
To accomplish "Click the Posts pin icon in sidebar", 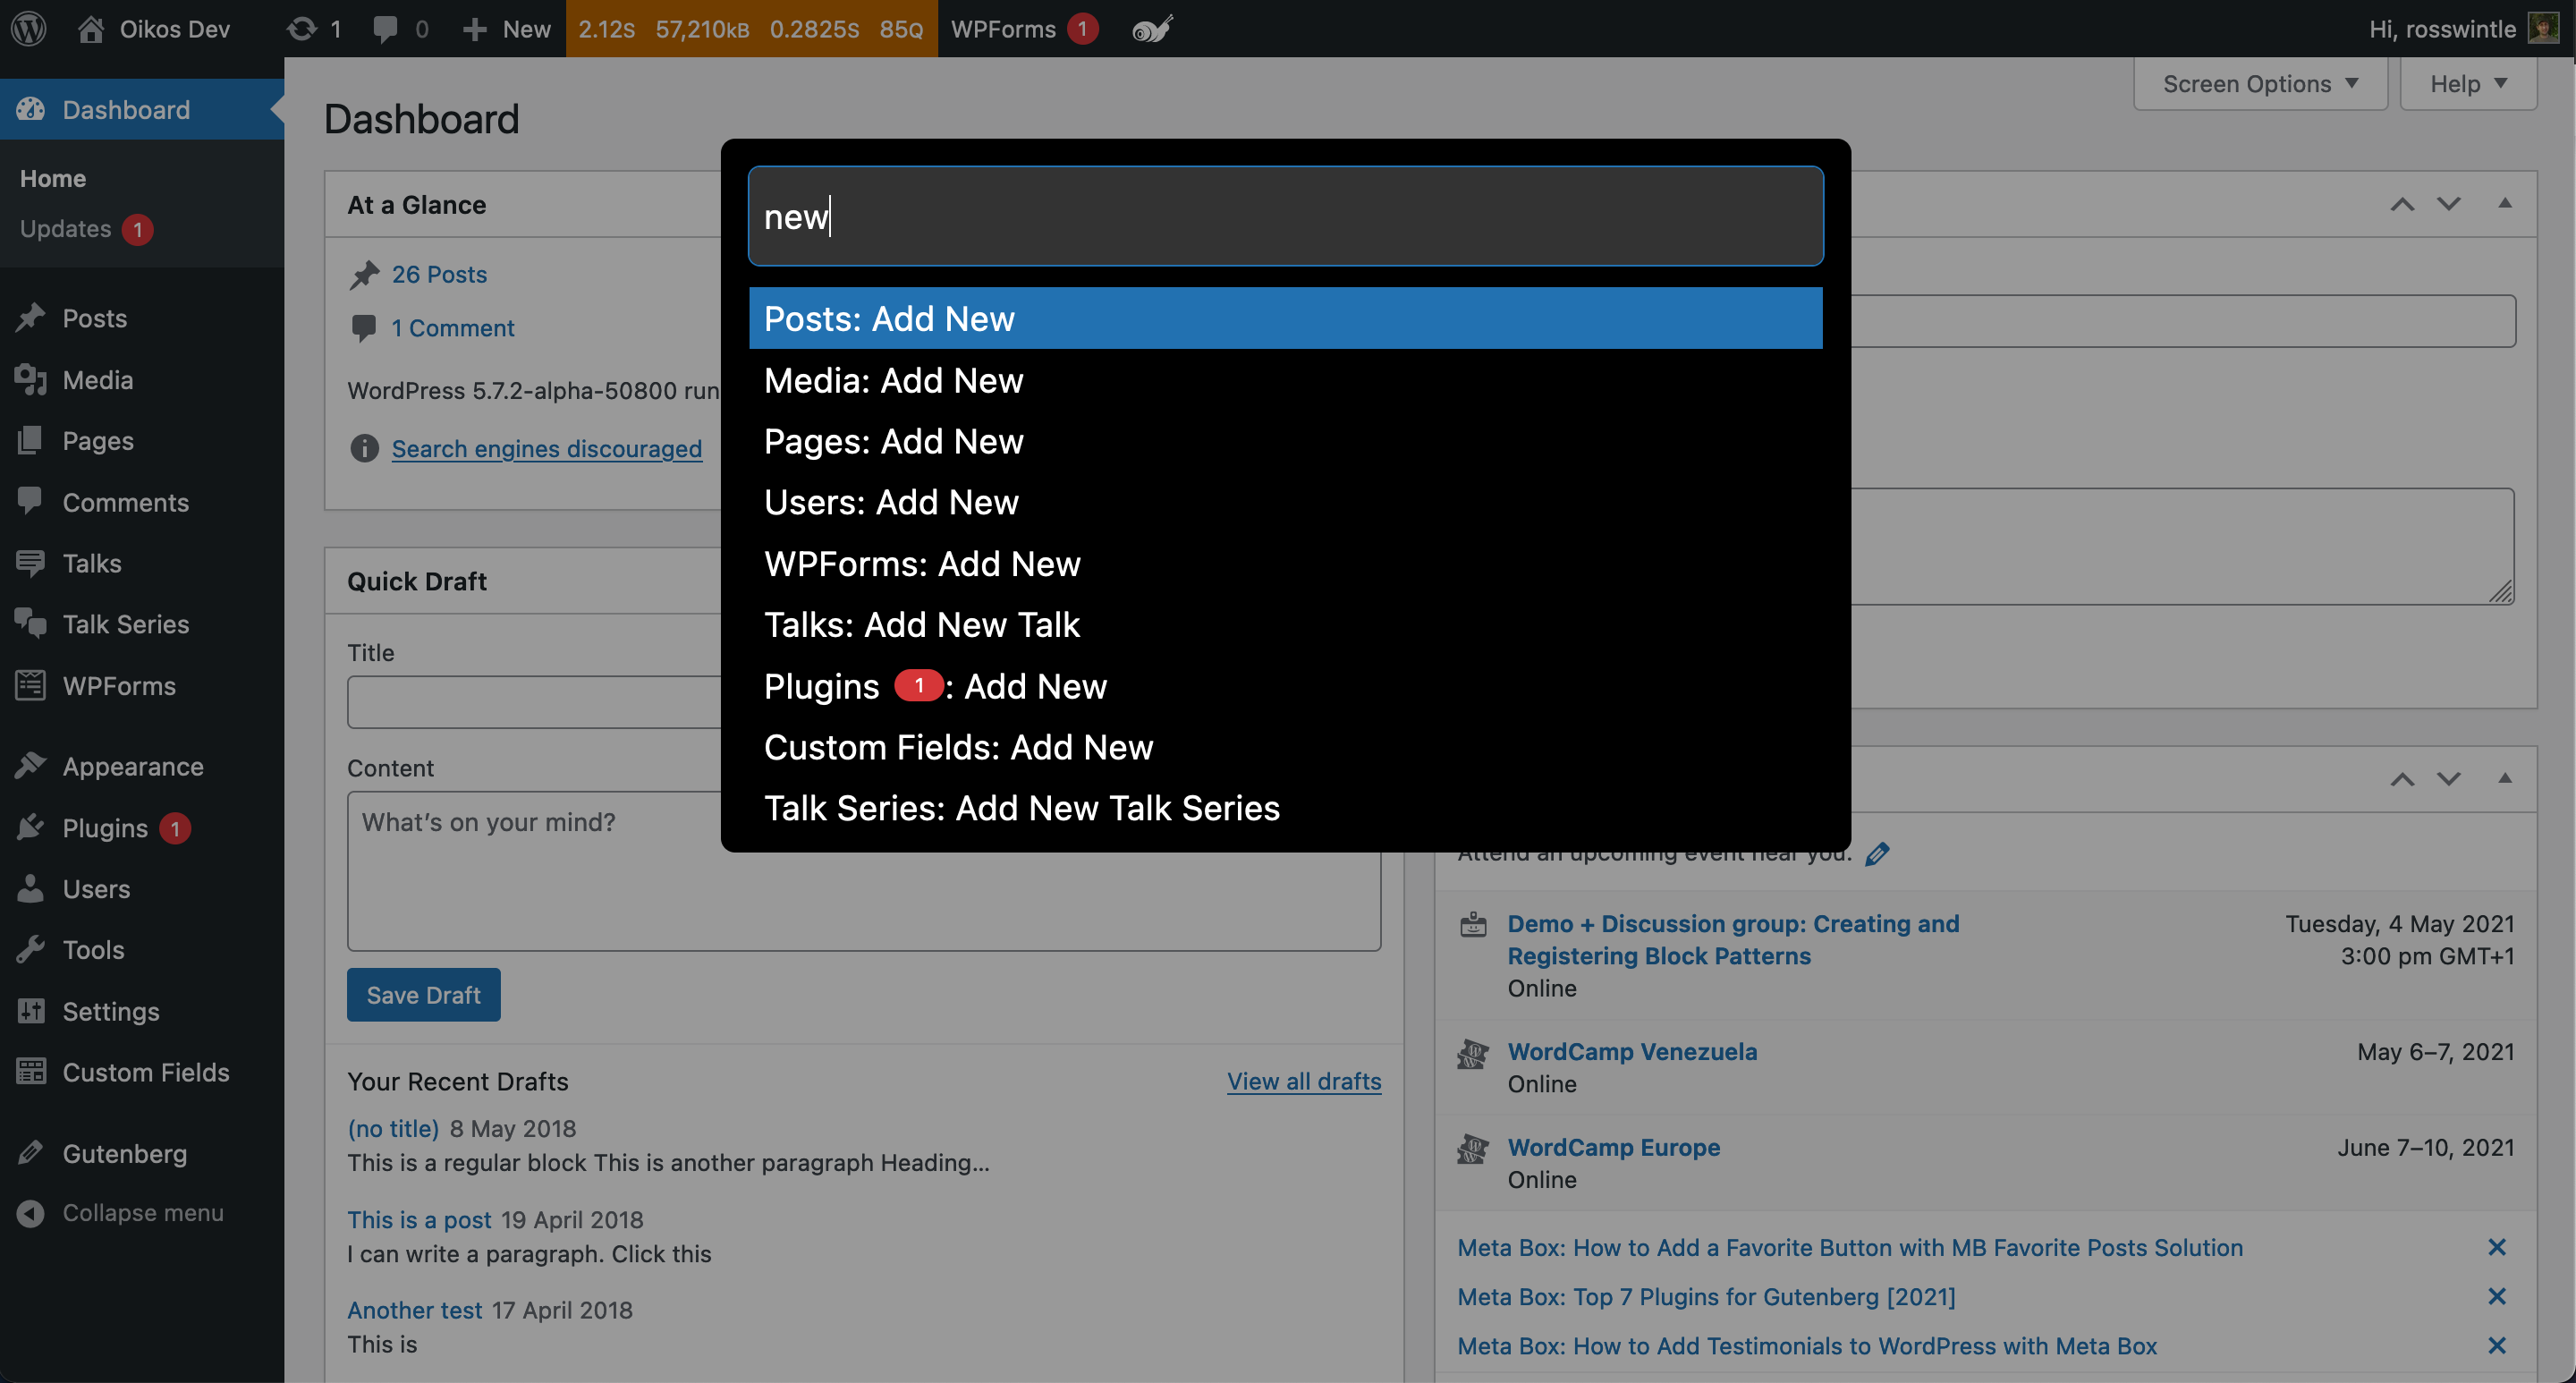I will [x=31, y=317].
